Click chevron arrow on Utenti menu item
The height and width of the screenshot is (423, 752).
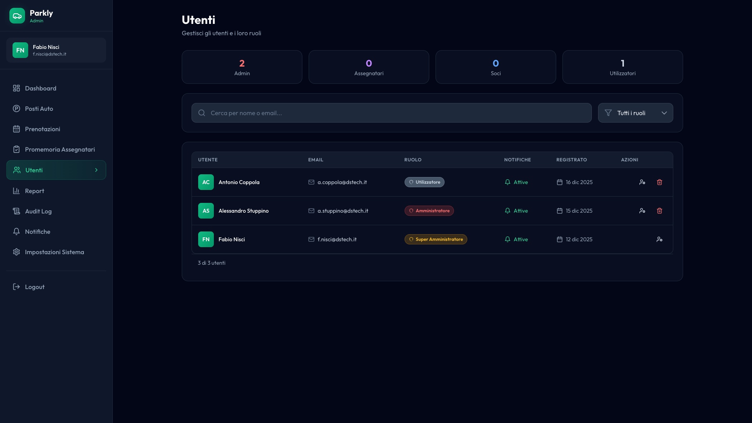pos(96,170)
